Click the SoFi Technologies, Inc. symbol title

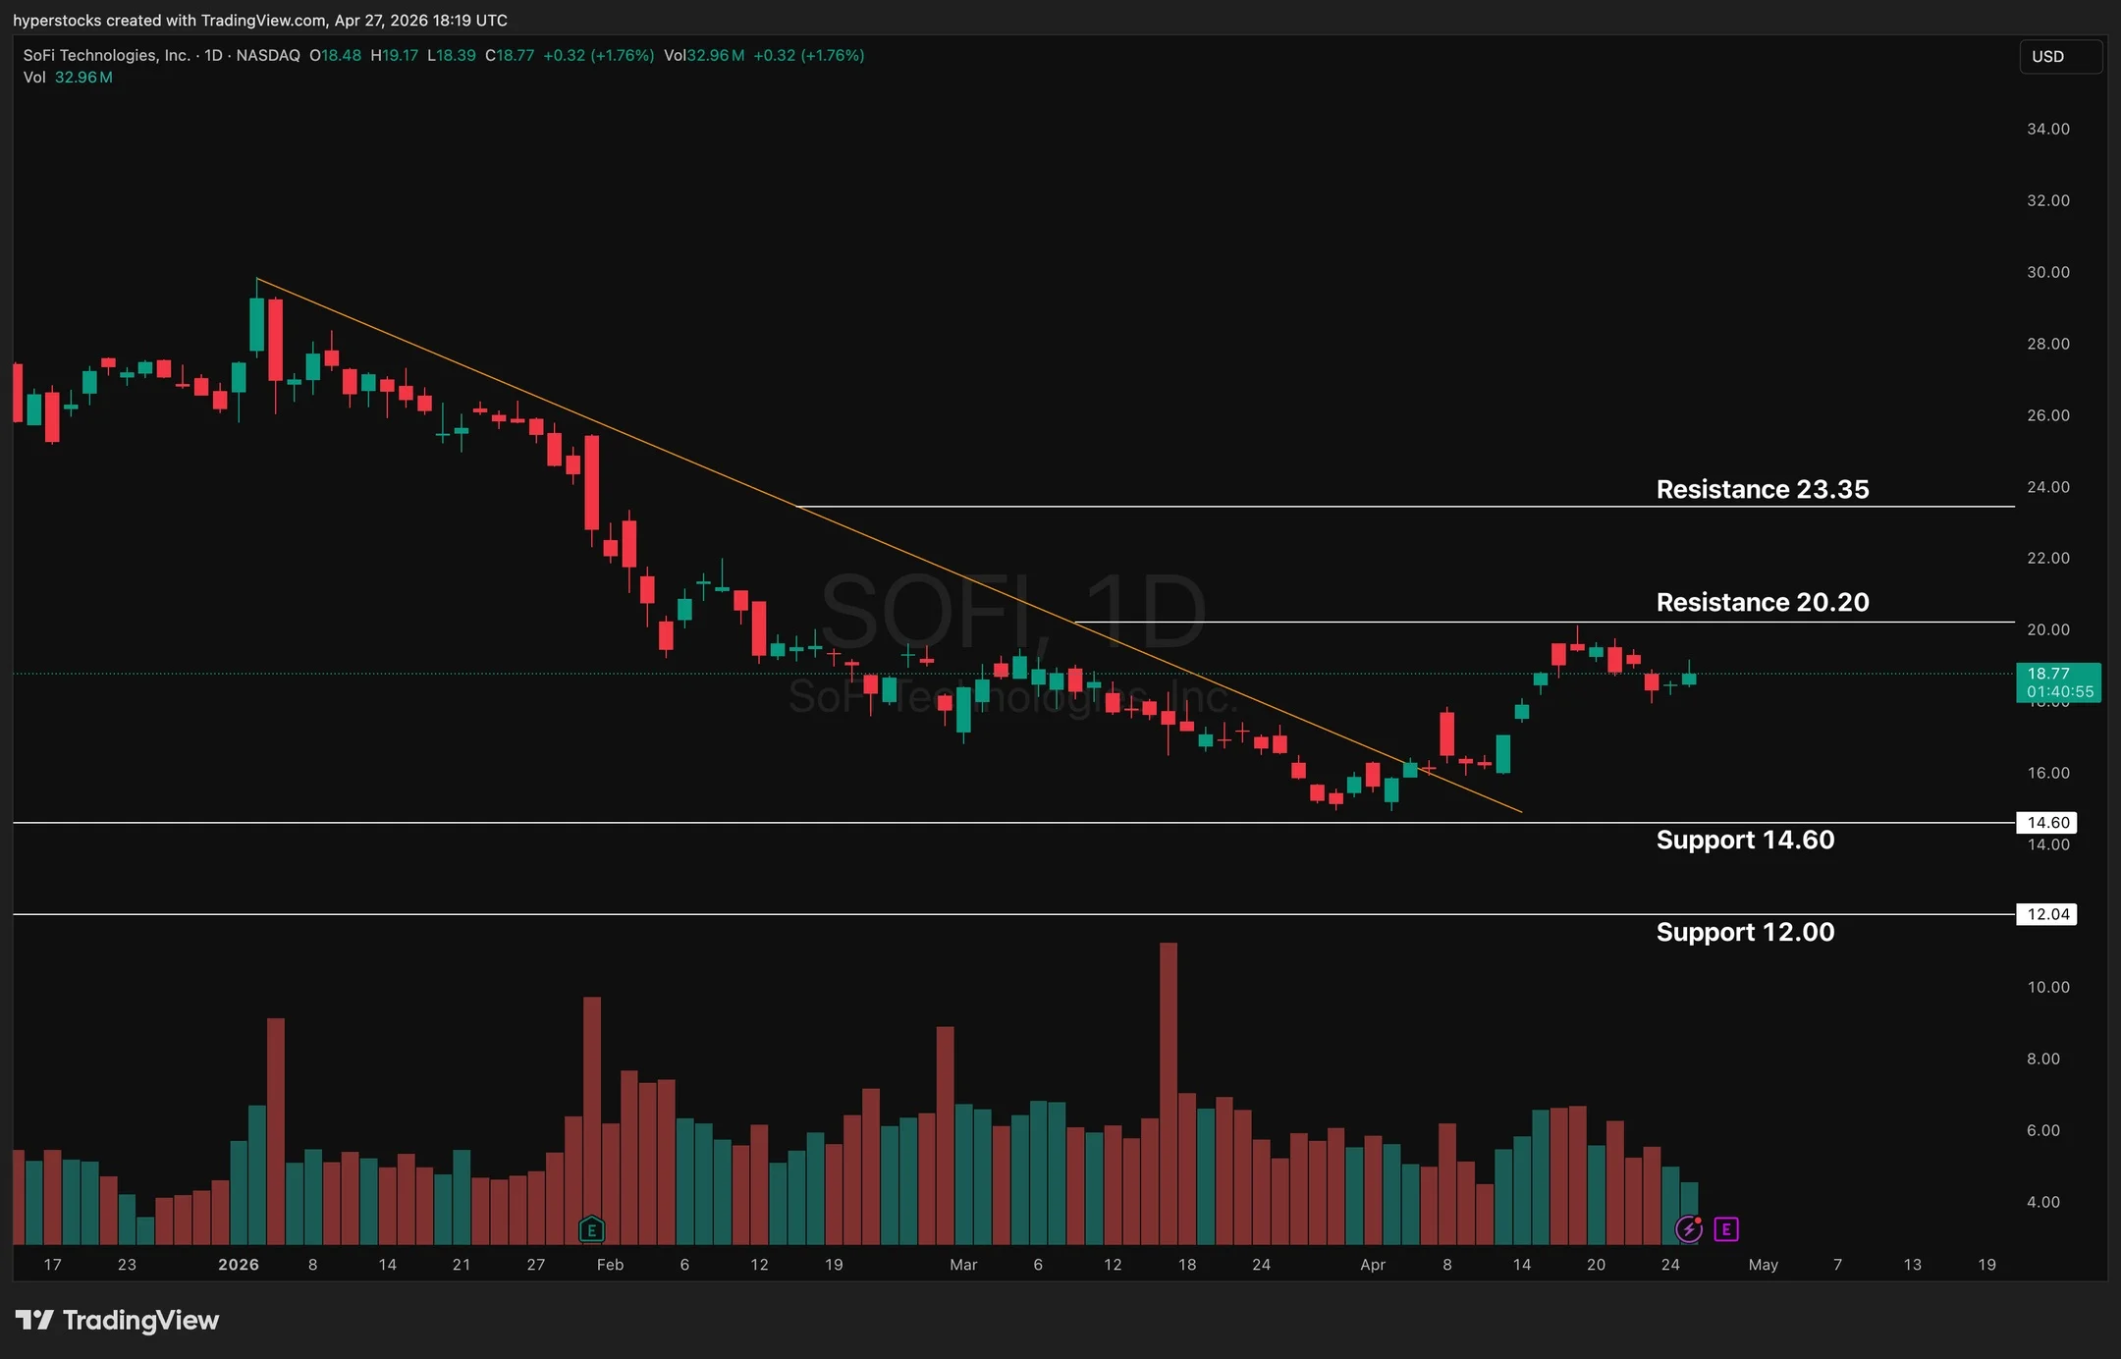tap(107, 55)
